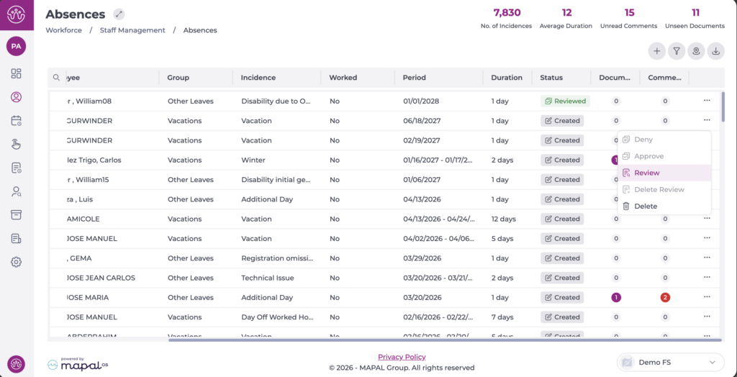737x377 pixels.
Task: Open row actions for the William08 absence
Action: click(x=707, y=101)
